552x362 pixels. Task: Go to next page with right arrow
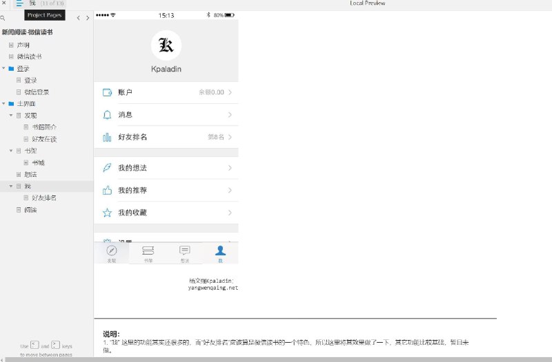88,18
